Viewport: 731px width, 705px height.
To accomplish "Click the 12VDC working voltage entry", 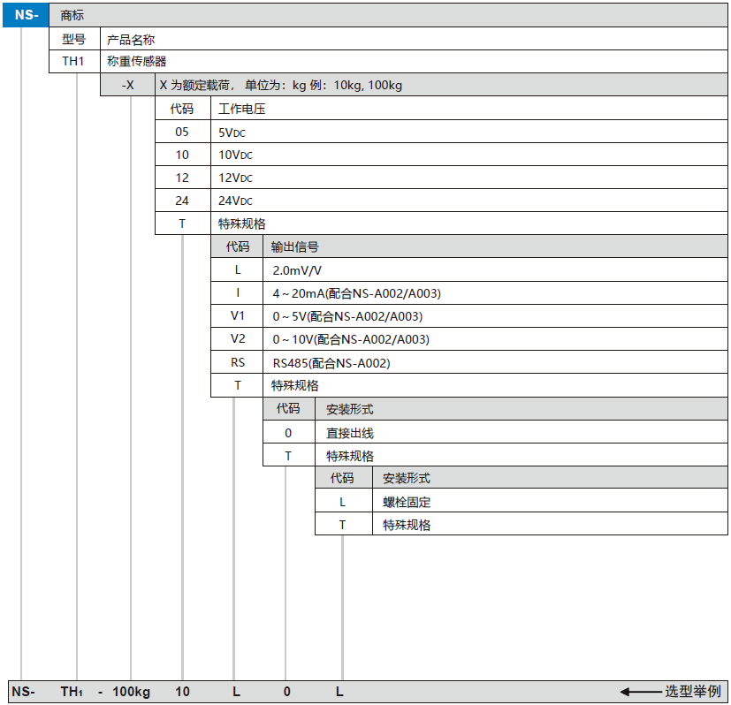I will click(x=235, y=178).
